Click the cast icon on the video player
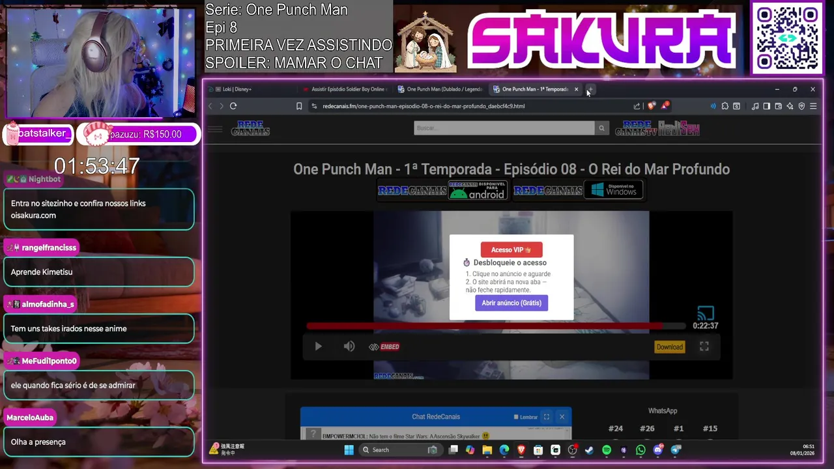Viewport: 834px width, 469px height. (x=706, y=313)
